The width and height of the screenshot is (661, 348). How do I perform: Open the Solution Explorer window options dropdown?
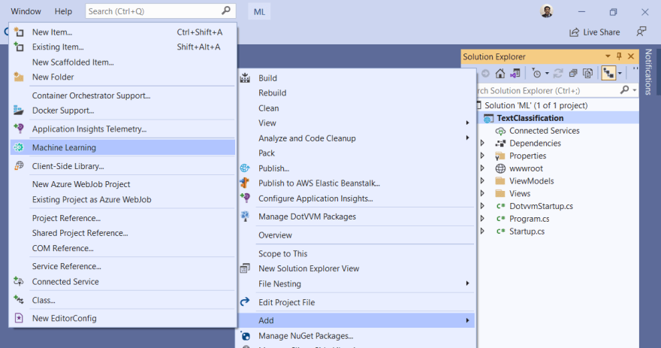(608, 56)
